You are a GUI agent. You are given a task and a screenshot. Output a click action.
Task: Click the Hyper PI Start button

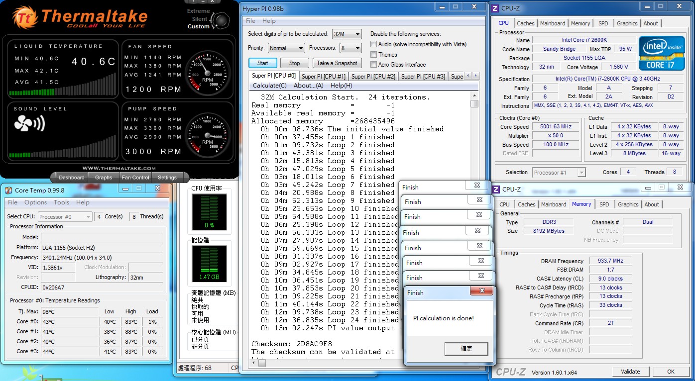(263, 63)
